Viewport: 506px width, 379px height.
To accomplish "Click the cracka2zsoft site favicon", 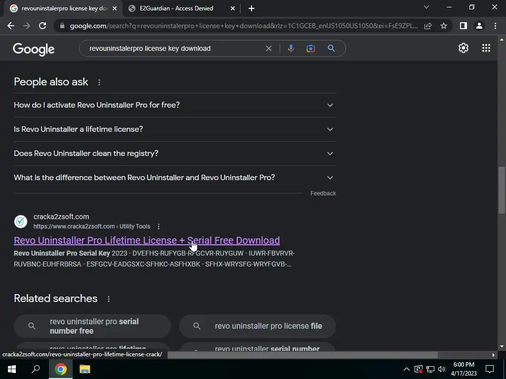I will (x=21, y=222).
